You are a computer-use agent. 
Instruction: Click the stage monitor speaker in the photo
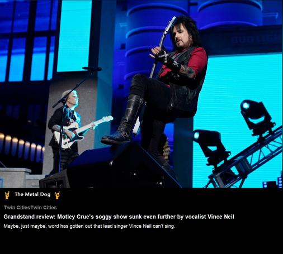(x=110, y=166)
